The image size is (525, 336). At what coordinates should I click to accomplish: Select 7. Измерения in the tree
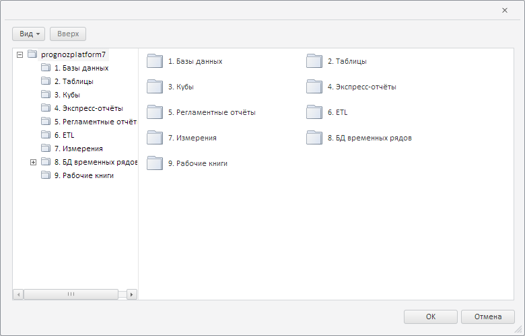[78, 149]
